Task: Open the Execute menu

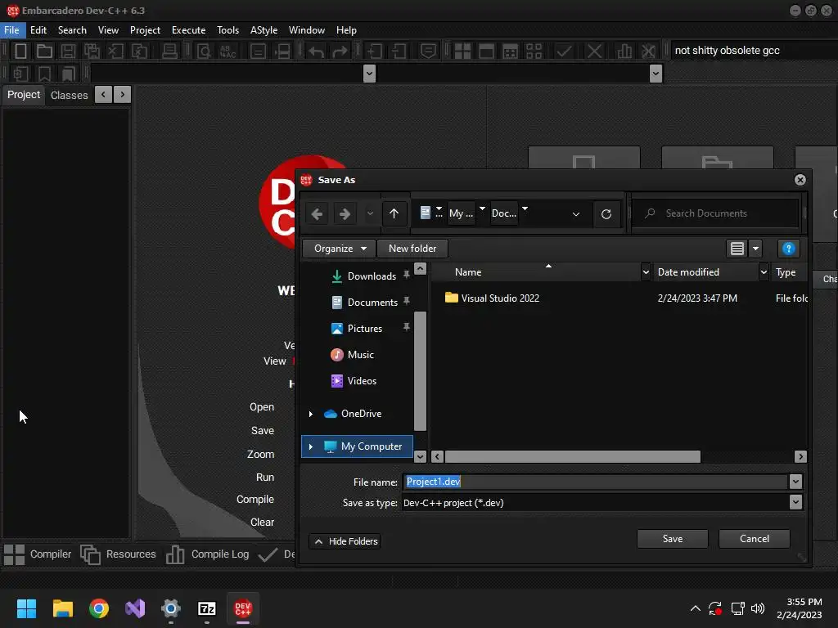Action: click(189, 30)
